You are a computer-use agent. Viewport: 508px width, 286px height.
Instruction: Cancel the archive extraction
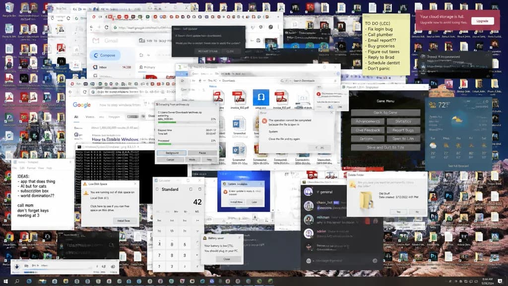pyautogui.click(x=171, y=159)
